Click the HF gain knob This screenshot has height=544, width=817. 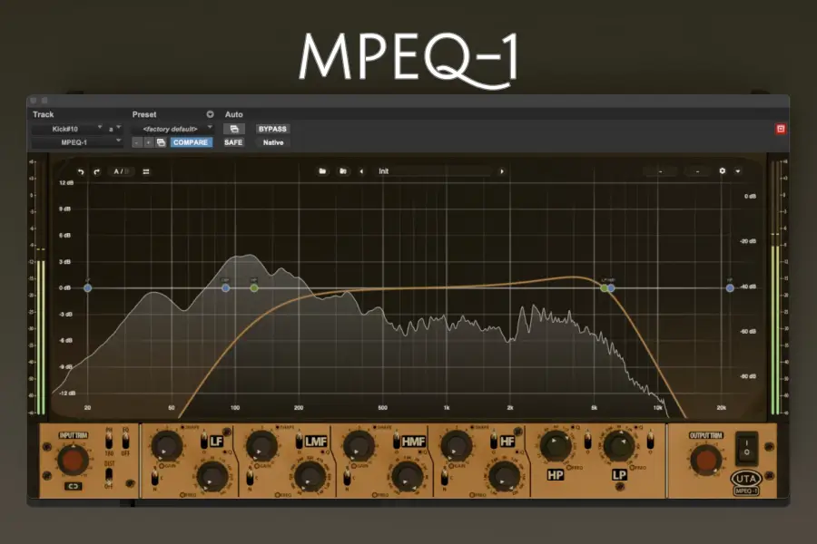point(456,447)
